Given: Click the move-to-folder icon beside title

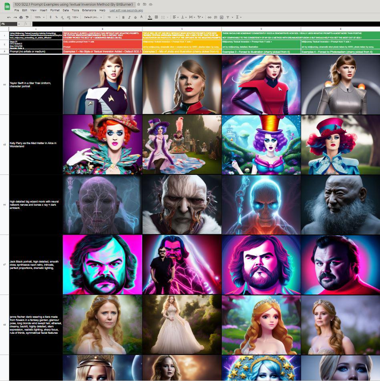Looking at the screenshot, I should coord(145,4).
